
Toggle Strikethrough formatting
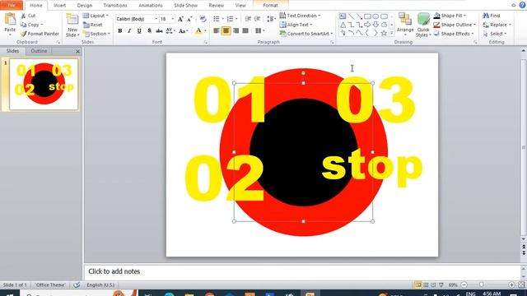click(159, 31)
